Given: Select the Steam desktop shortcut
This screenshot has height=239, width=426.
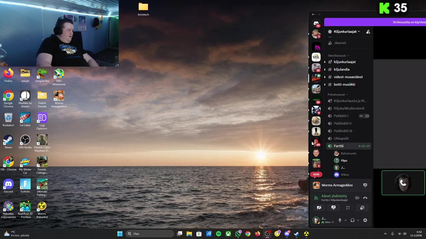Looking at the screenshot, I should coord(8,142).
